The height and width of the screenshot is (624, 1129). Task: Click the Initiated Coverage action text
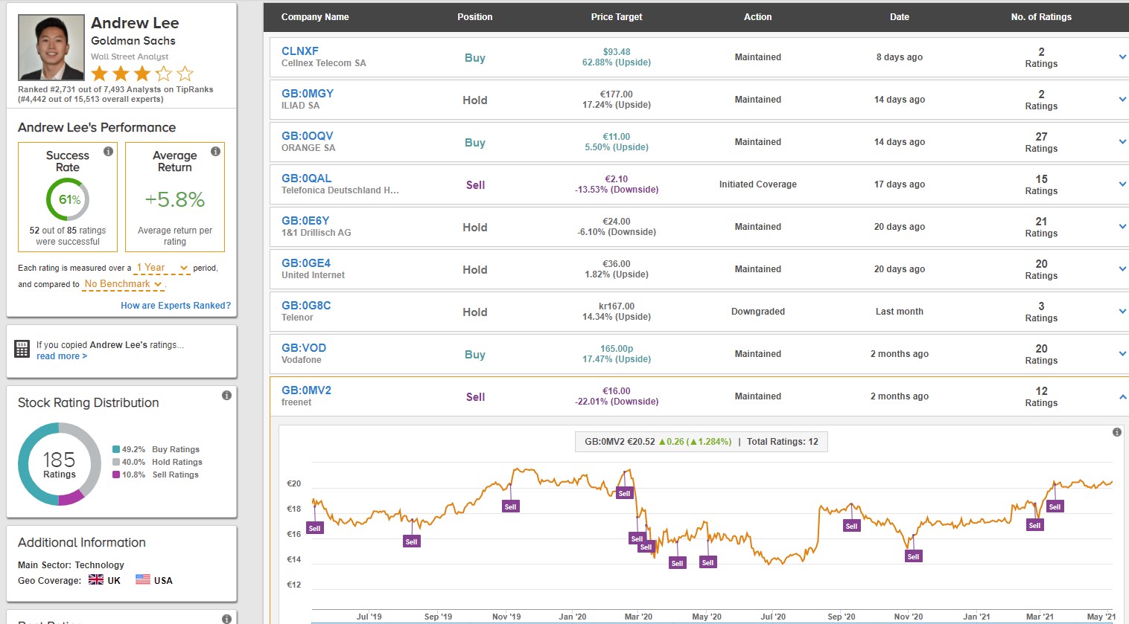758,184
